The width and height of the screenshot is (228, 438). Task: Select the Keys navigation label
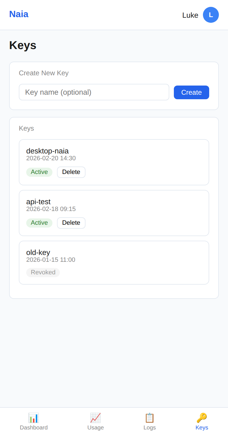coord(202,427)
